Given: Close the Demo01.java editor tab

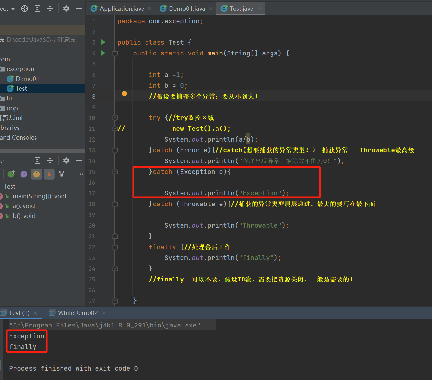Looking at the screenshot, I should pyautogui.click(x=211, y=8).
